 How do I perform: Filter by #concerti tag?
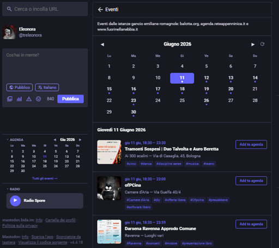pyautogui.click(x=153, y=243)
